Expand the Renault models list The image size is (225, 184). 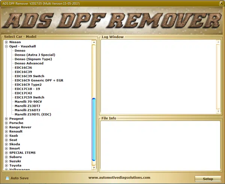6,132
